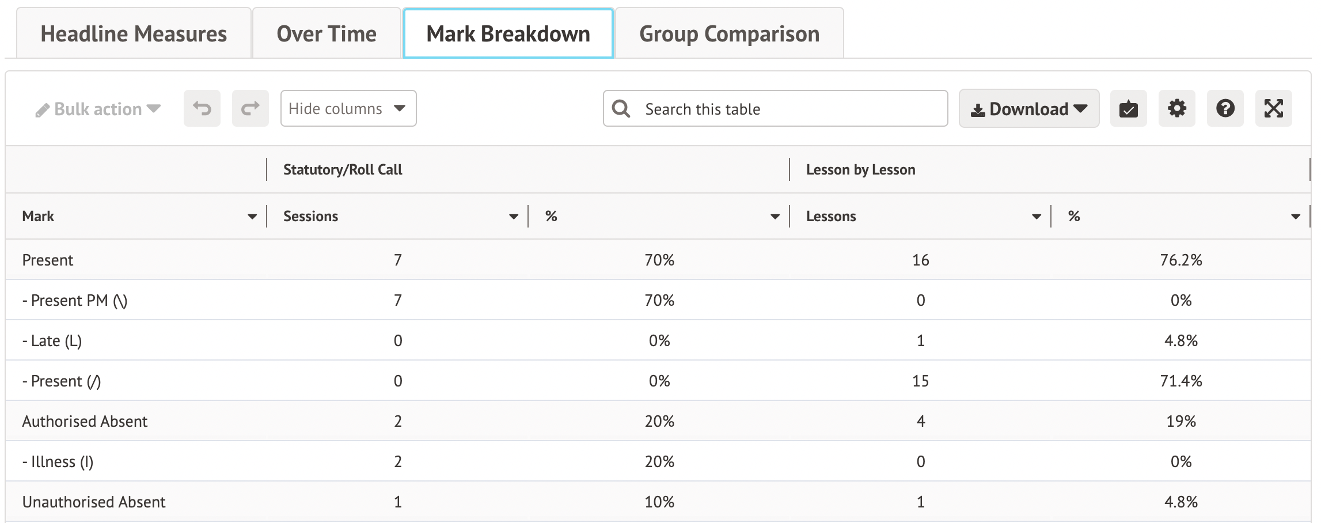Expand table to fullscreen
This screenshot has height=523, width=1321.
point(1273,108)
